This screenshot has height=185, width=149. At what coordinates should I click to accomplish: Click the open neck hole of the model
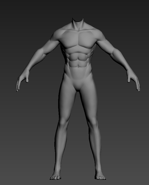click(78, 20)
